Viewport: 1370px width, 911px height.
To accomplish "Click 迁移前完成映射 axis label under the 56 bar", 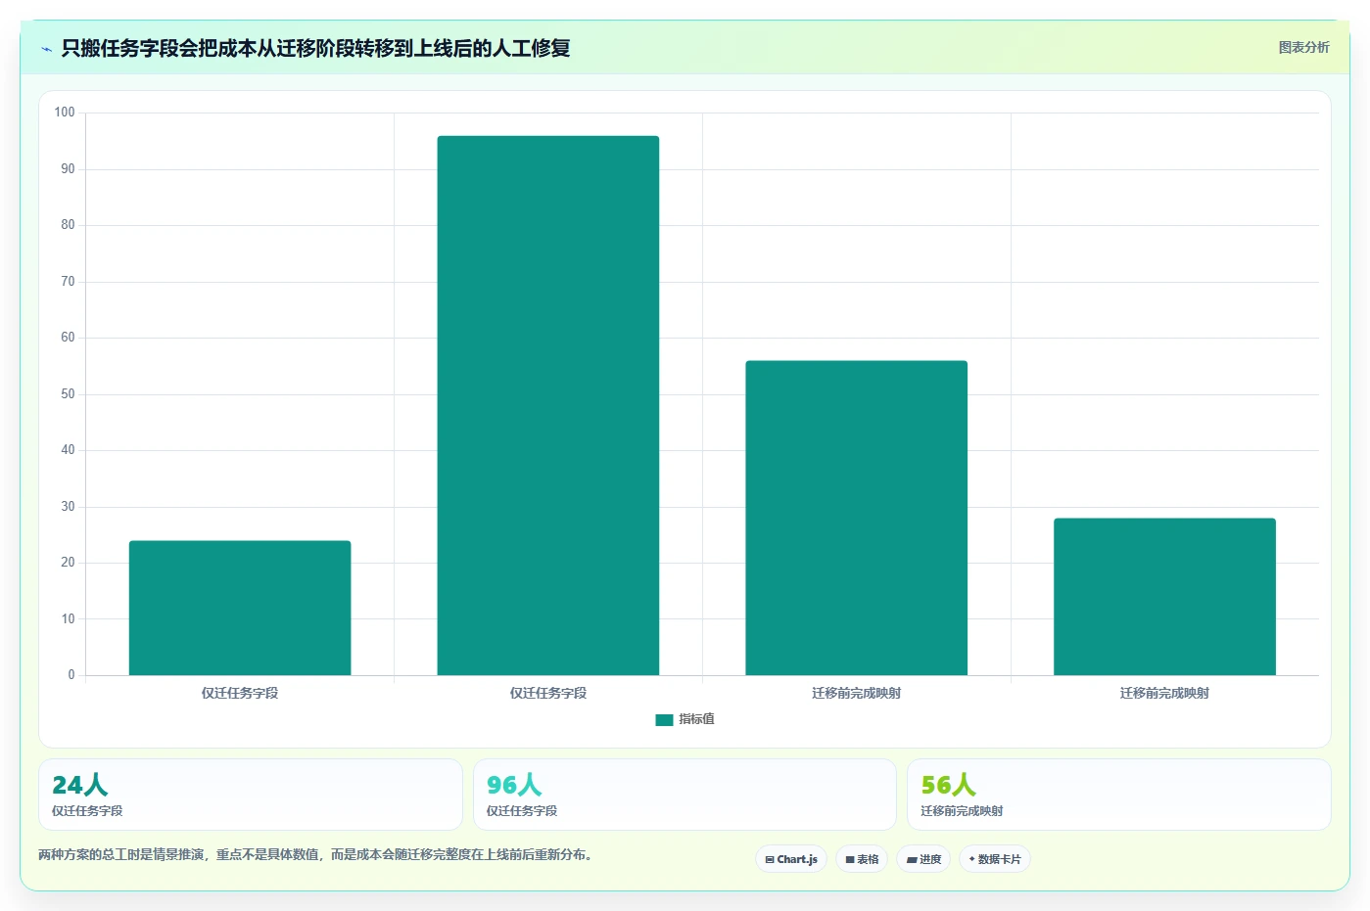I will 856,693.
